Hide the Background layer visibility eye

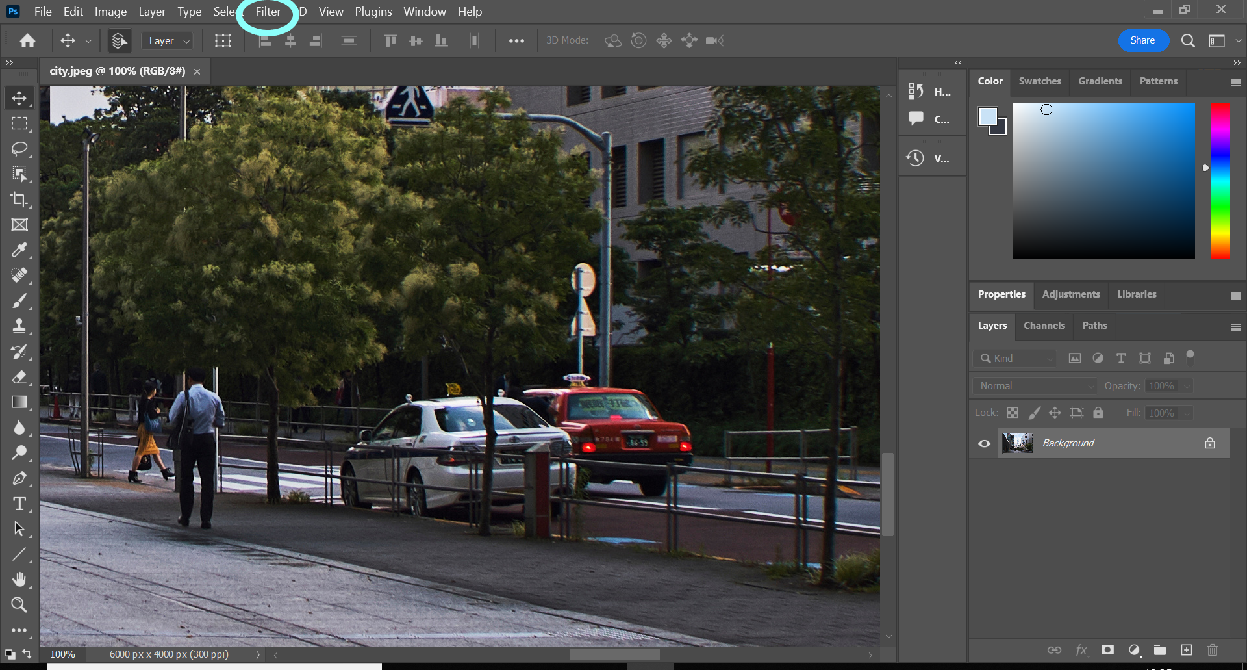(985, 443)
